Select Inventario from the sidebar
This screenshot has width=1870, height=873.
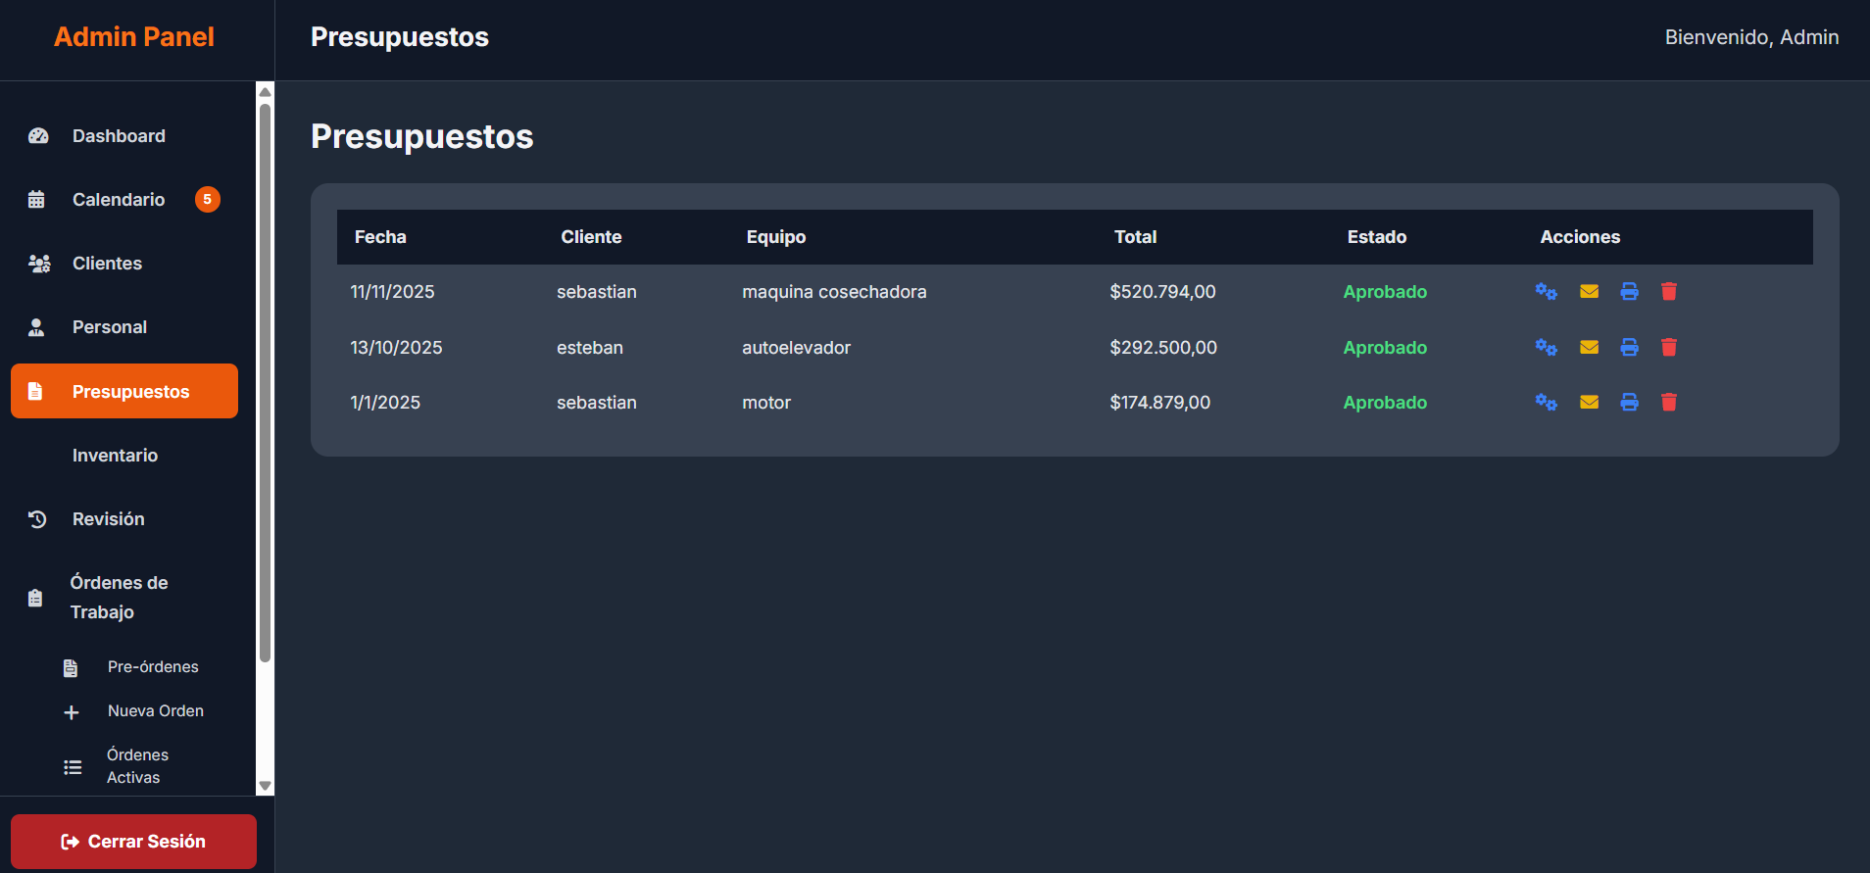115,456
